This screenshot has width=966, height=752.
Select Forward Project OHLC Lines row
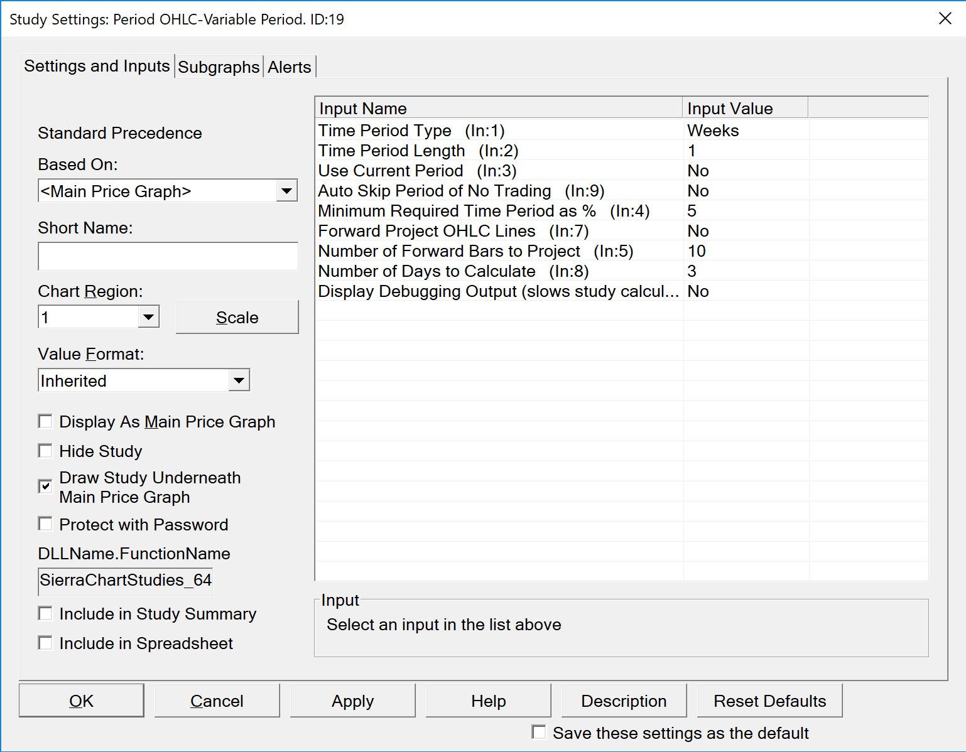coord(622,231)
